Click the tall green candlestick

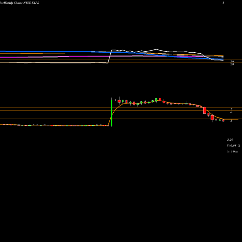(x=111, y=113)
